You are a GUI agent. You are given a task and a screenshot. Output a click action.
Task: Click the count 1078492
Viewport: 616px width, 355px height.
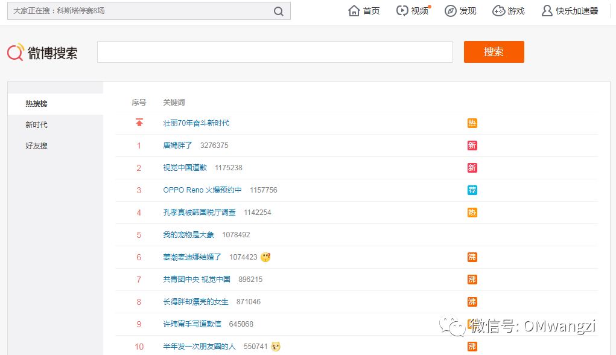pos(236,235)
